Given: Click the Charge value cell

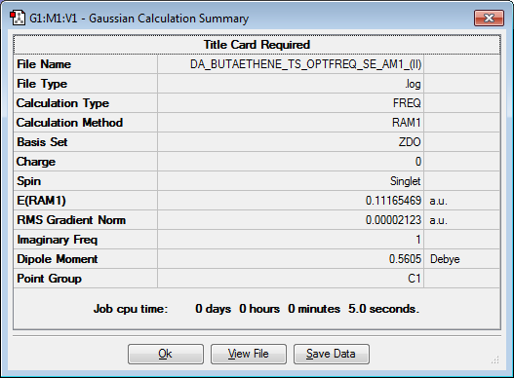Looking at the screenshot, I should point(291,162).
